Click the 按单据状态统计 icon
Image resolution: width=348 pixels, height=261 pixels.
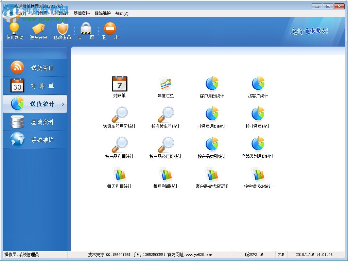coord(258,175)
